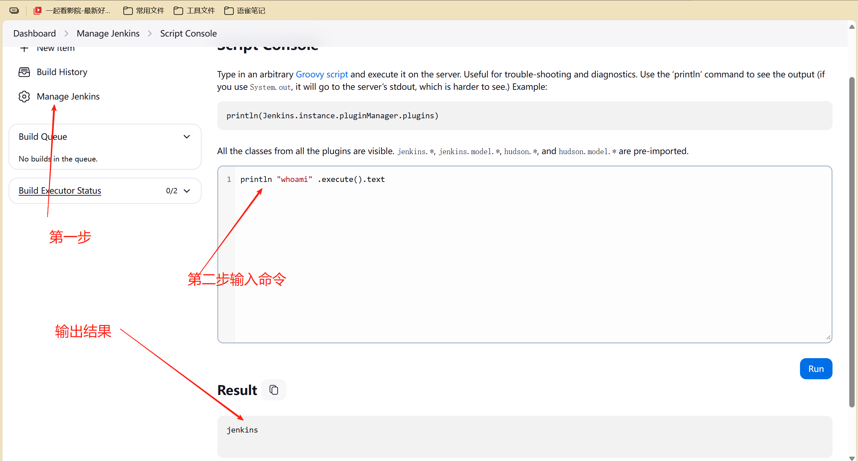This screenshot has height=461, width=858.
Task: Click the vertical scrollbar thumb
Action: coord(852,242)
